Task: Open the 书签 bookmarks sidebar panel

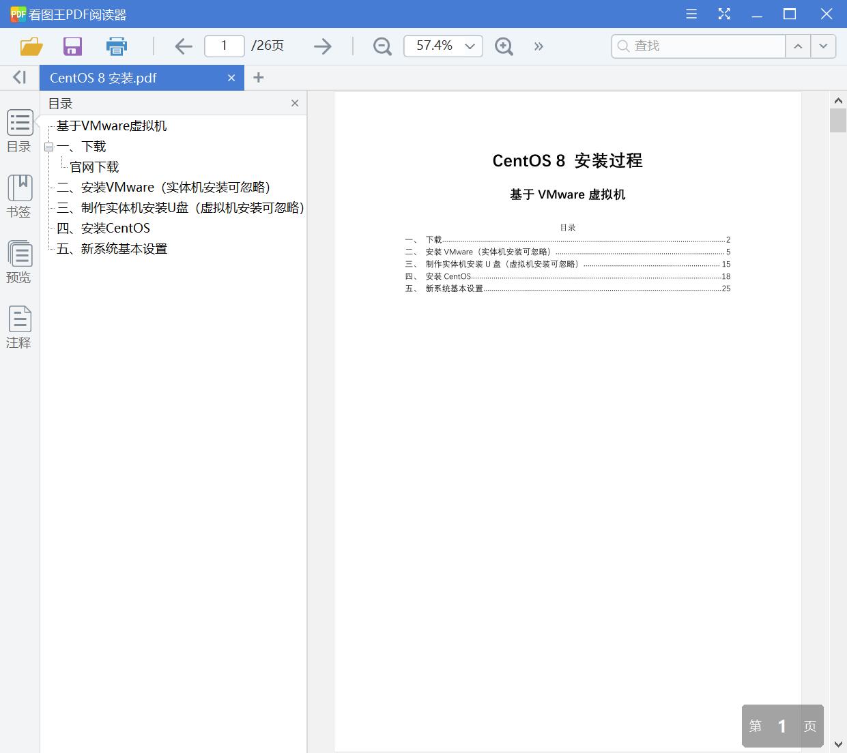Action: pos(20,196)
